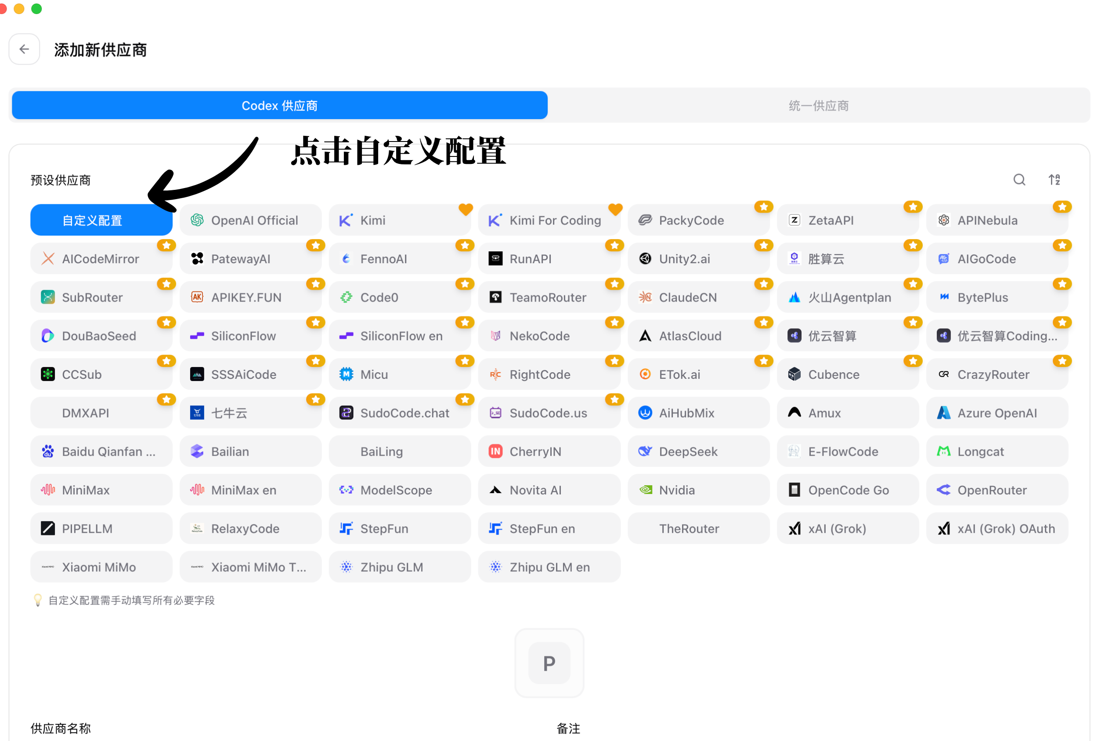The width and height of the screenshot is (1098, 741).
Task: Pick the Longcat provider preset
Action: (x=997, y=451)
